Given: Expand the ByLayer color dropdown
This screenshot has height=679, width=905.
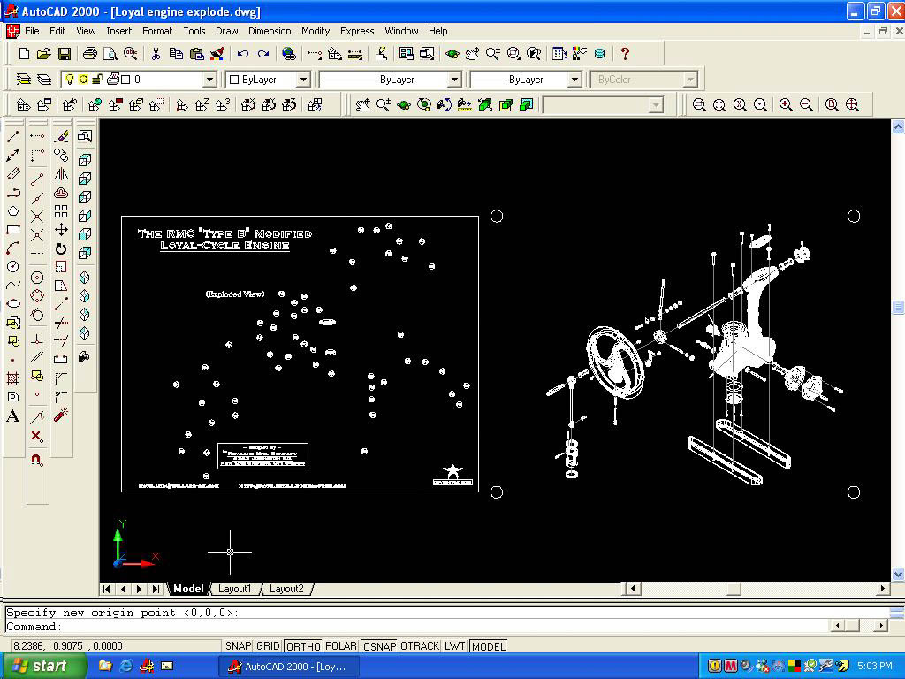Looking at the screenshot, I should click(x=302, y=80).
